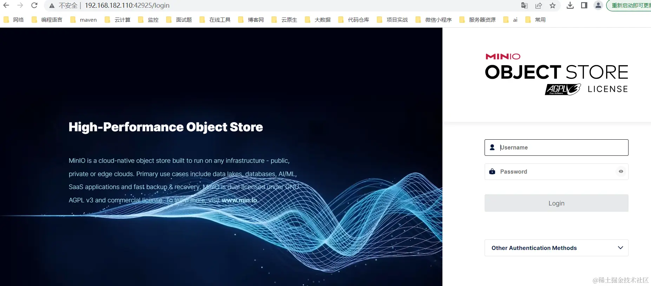Open the 在线工具 bookmark folder
The height and width of the screenshot is (286, 651).
click(x=215, y=20)
